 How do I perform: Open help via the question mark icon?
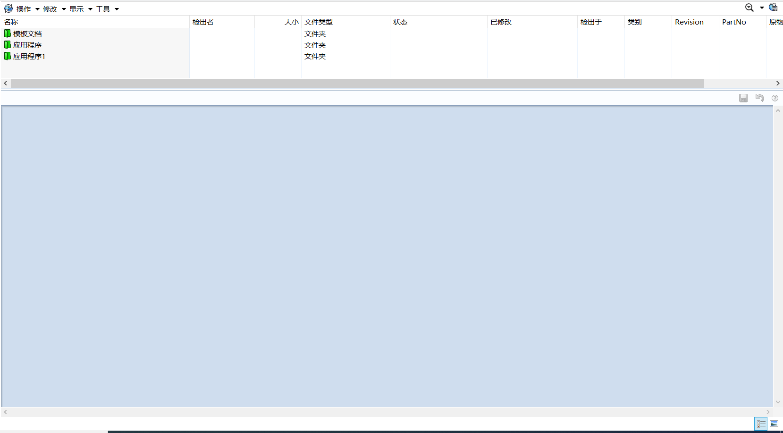pos(775,98)
